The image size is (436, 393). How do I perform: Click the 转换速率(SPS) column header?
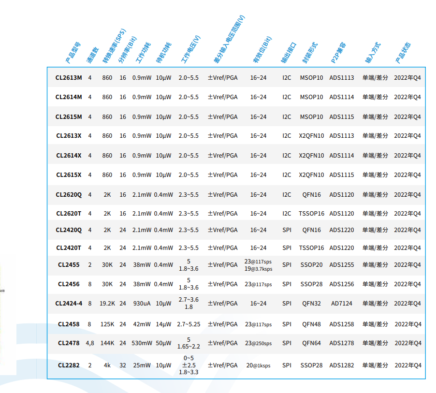114,46
